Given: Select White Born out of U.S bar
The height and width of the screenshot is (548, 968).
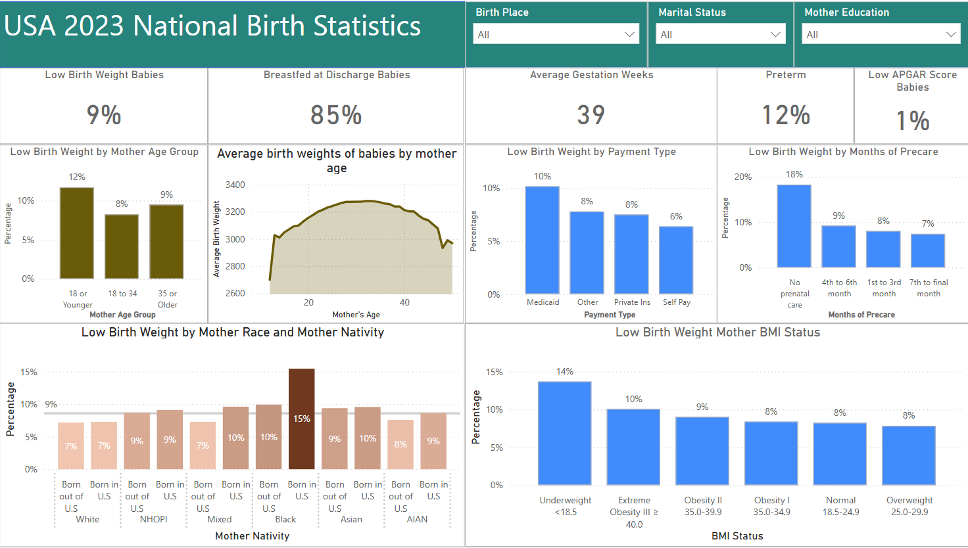Looking at the screenshot, I should (71, 446).
